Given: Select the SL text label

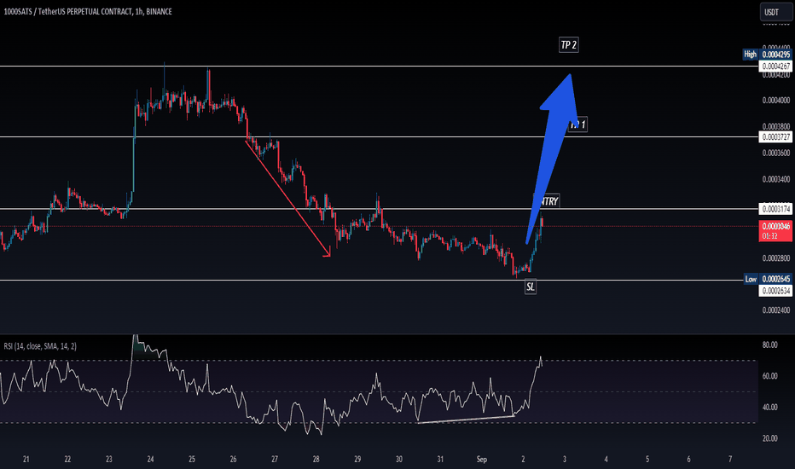Looking at the screenshot, I should coord(531,287).
